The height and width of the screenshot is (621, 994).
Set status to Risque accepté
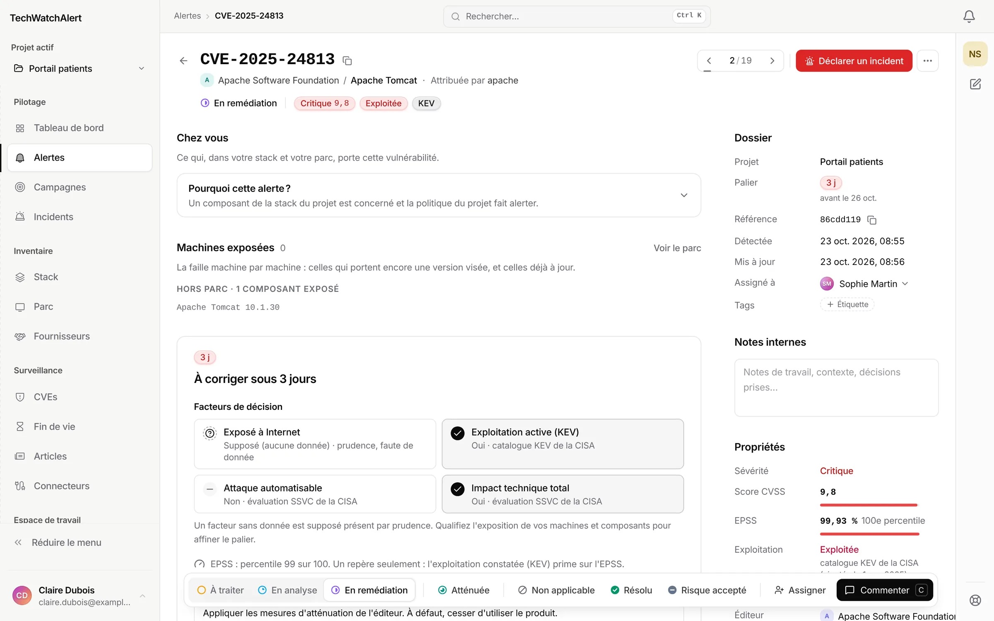(707, 590)
